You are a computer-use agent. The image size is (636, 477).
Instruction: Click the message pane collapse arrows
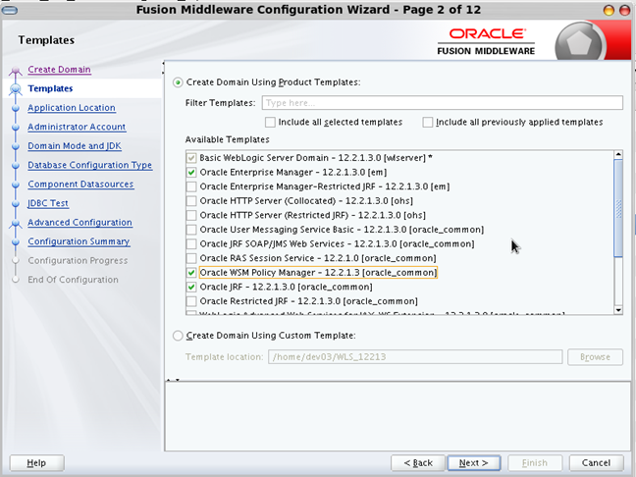173,380
